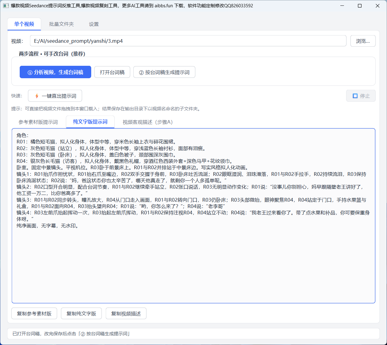This screenshot has height=345, width=387.
Task: Click the 复制参考素材版 button
Action: pyautogui.click(x=34, y=313)
